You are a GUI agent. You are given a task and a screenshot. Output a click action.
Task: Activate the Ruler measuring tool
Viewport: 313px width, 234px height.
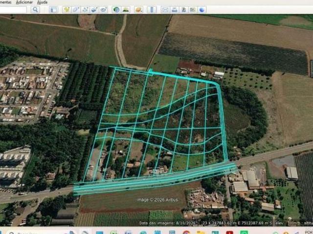152,9
